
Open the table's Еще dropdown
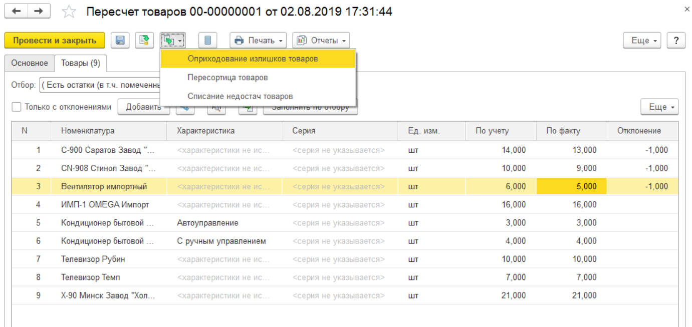[659, 107]
